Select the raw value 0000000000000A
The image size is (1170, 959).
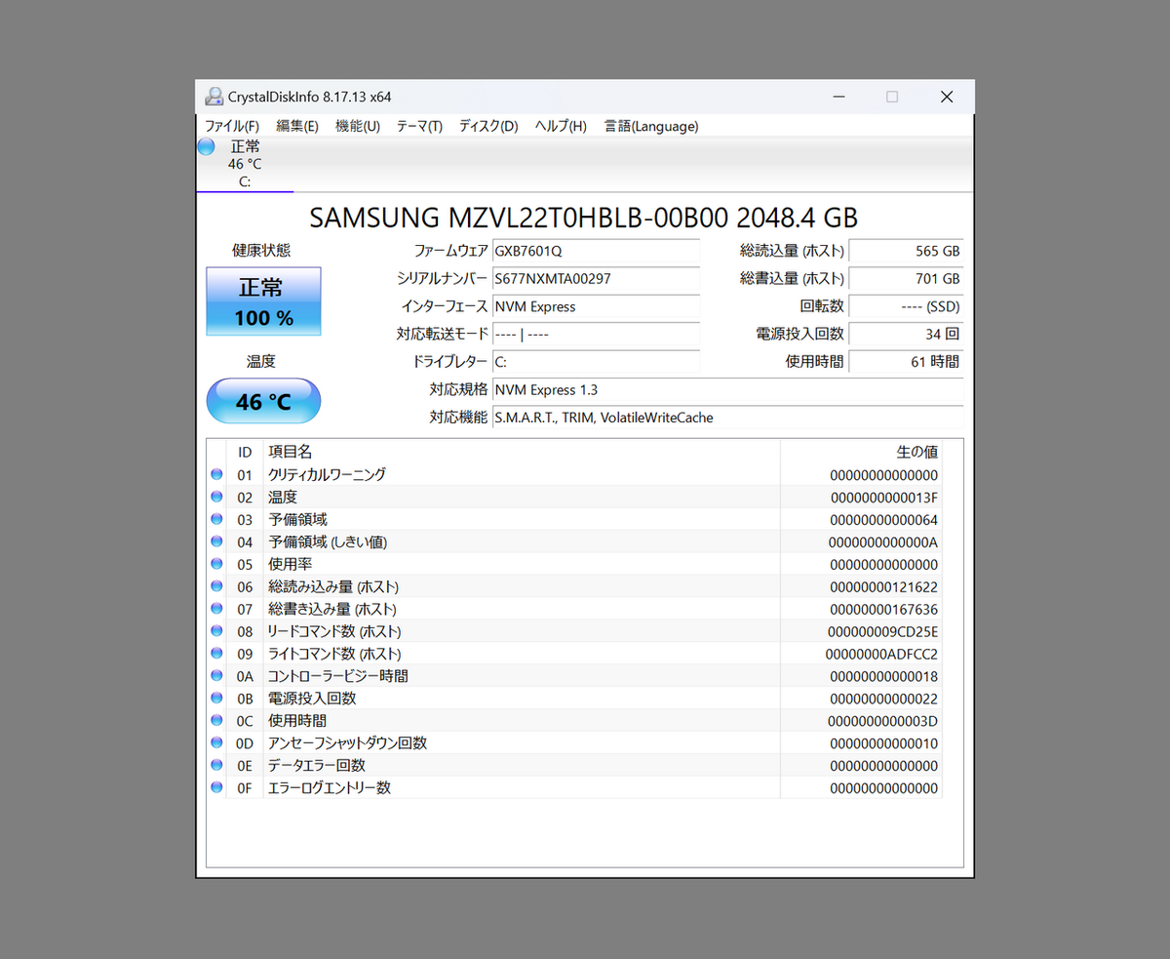883,541
